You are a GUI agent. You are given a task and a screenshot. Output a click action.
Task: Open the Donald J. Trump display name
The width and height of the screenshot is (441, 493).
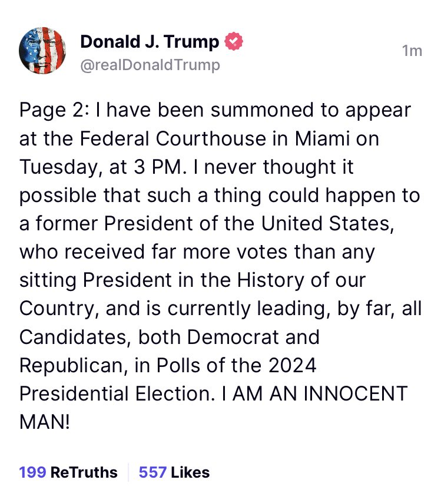coord(150,42)
